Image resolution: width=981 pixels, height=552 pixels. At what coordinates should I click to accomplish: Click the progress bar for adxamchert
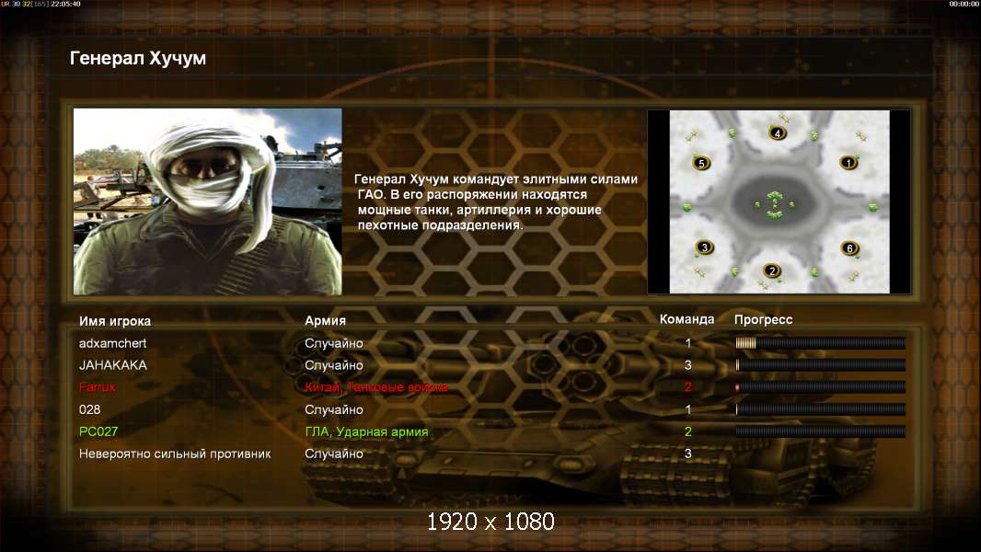pos(820,342)
